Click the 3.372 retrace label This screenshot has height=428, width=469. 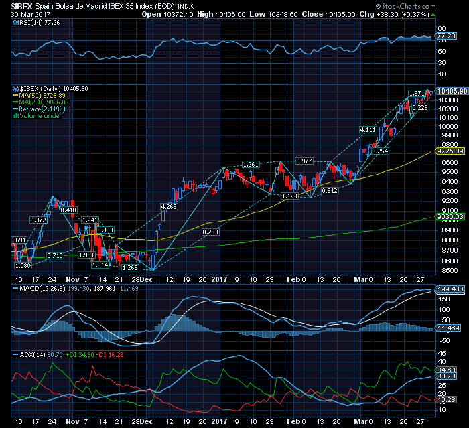(38, 220)
